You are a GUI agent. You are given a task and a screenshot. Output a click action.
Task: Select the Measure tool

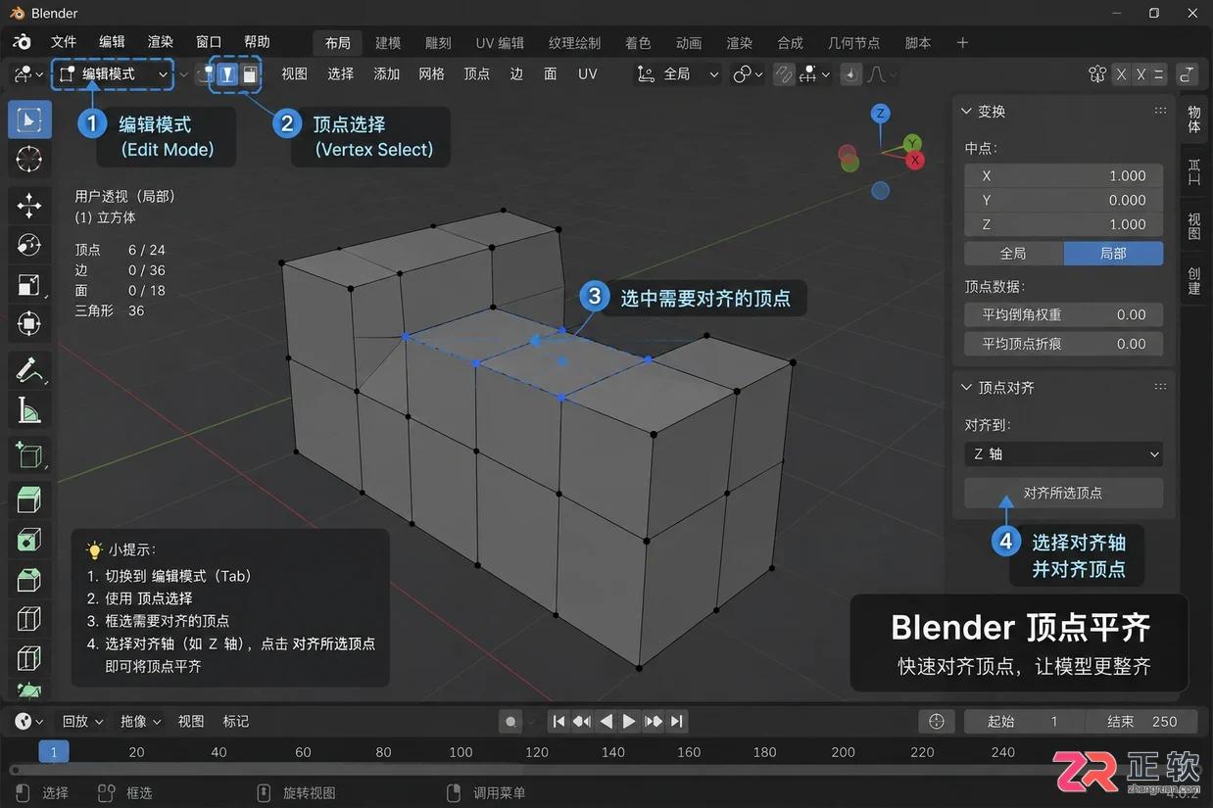click(29, 410)
